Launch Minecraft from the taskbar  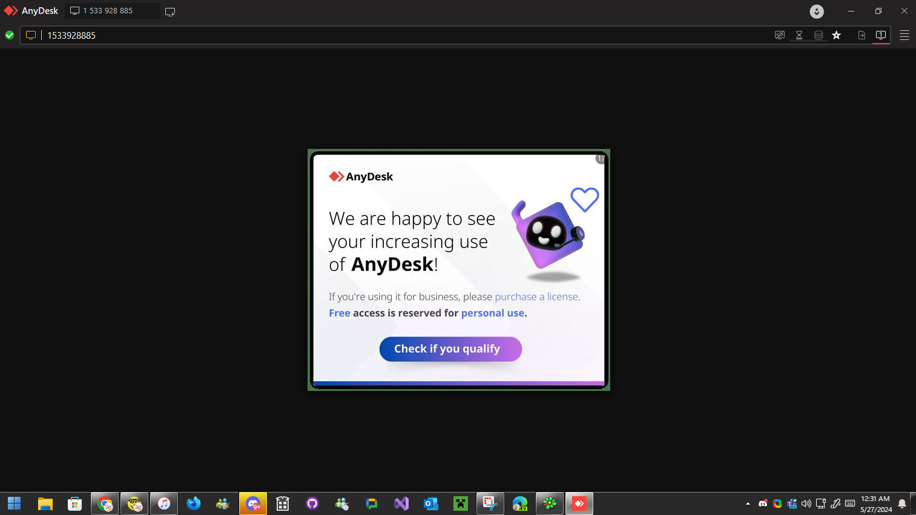coord(461,504)
